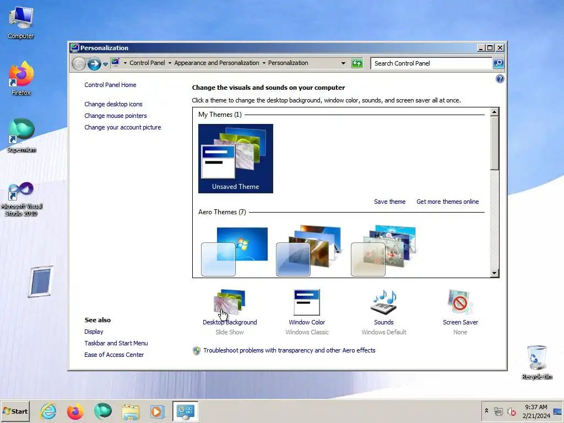The width and height of the screenshot is (564, 423).
Task: Launch Supermium from the taskbar
Action: point(103,411)
